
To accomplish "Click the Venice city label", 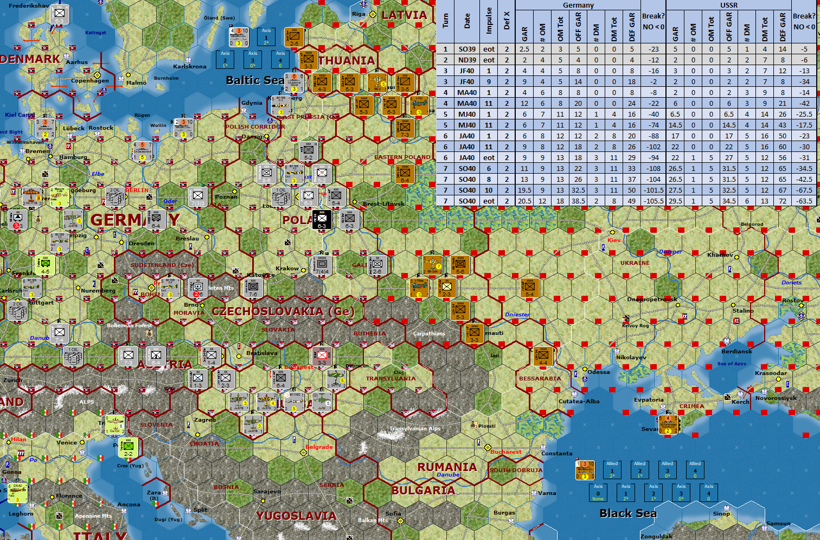I will pyautogui.click(x=67, y=442).
